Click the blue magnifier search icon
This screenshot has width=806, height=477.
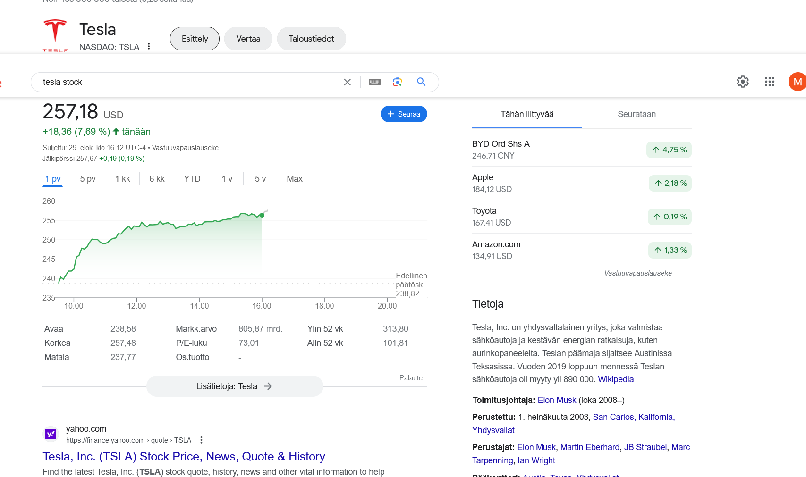(421, 82)
